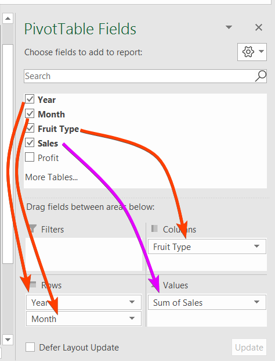Click the magnifying glass search icon
Screen dimensions: 275x361
click(x=260, y=76)
